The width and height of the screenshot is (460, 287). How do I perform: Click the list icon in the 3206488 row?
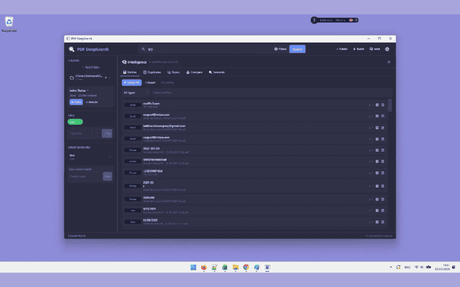(x=377, y=200)
